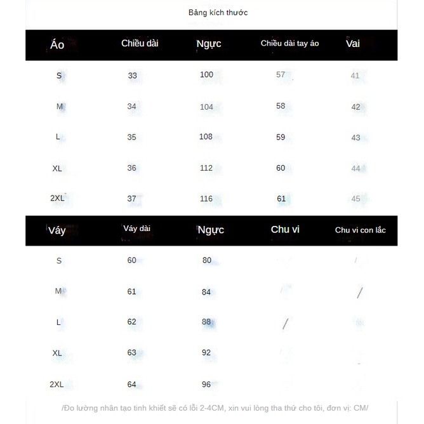Select skirt chest value 84
Screen dimensions: 424x424
coord(206,292)
